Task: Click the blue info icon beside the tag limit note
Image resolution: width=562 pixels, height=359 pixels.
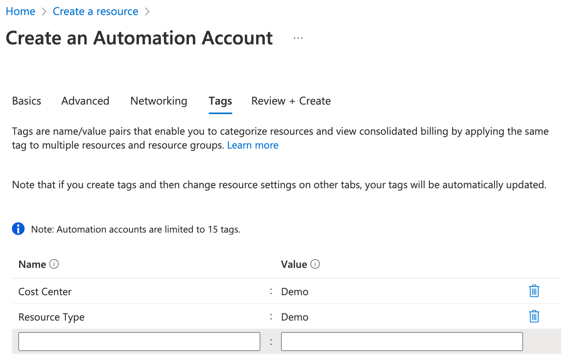Action: pyautogui.click(x=18, y=229)
